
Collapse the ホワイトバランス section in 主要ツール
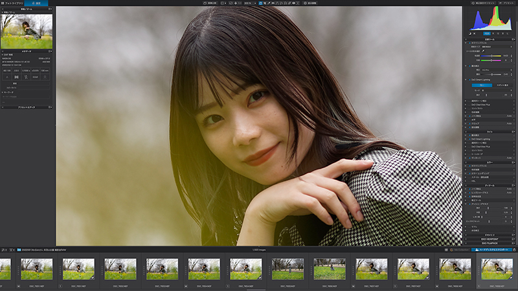click(466, 43)
